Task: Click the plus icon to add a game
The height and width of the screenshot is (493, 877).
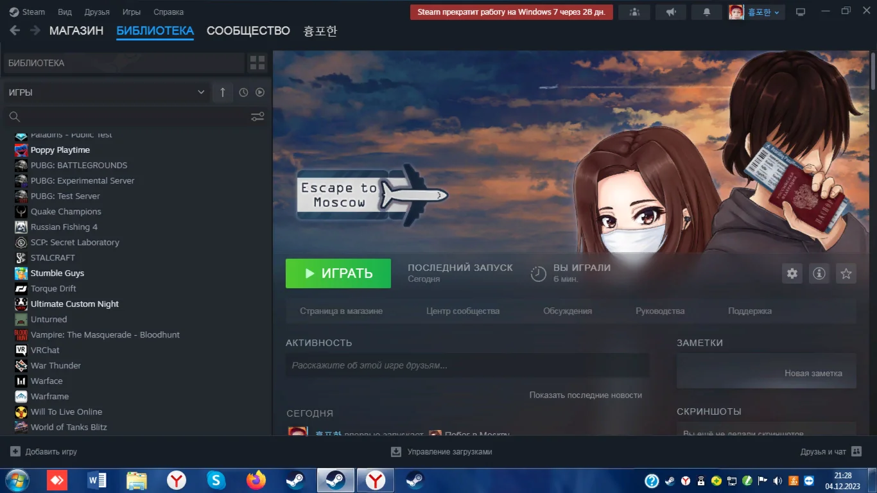Action: [15, 451]
